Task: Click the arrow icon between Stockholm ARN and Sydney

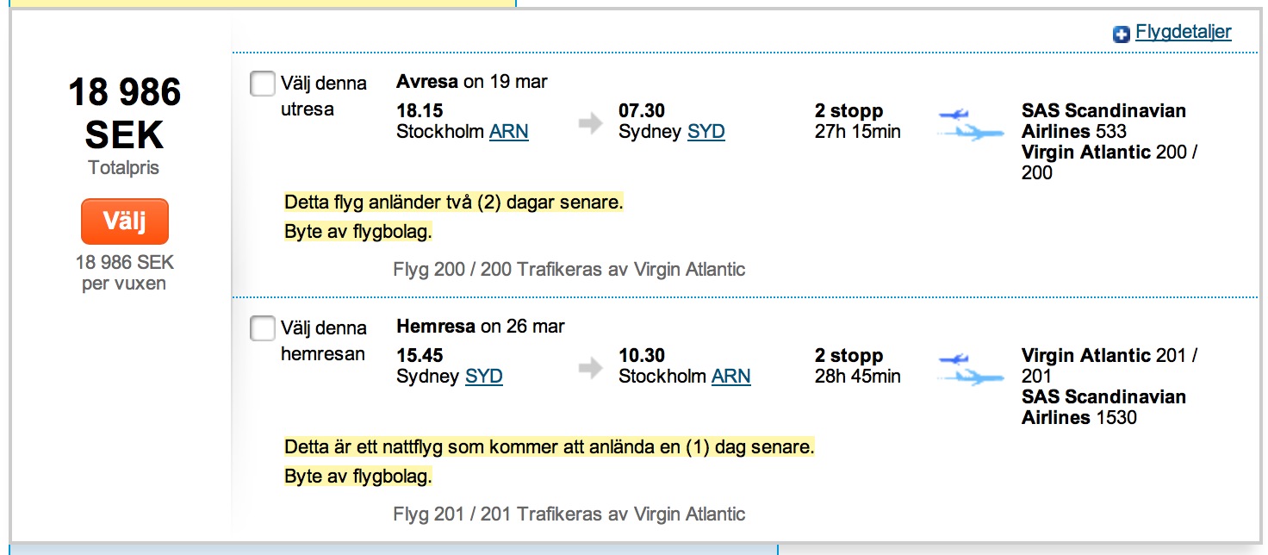Action: pos(591,123)
